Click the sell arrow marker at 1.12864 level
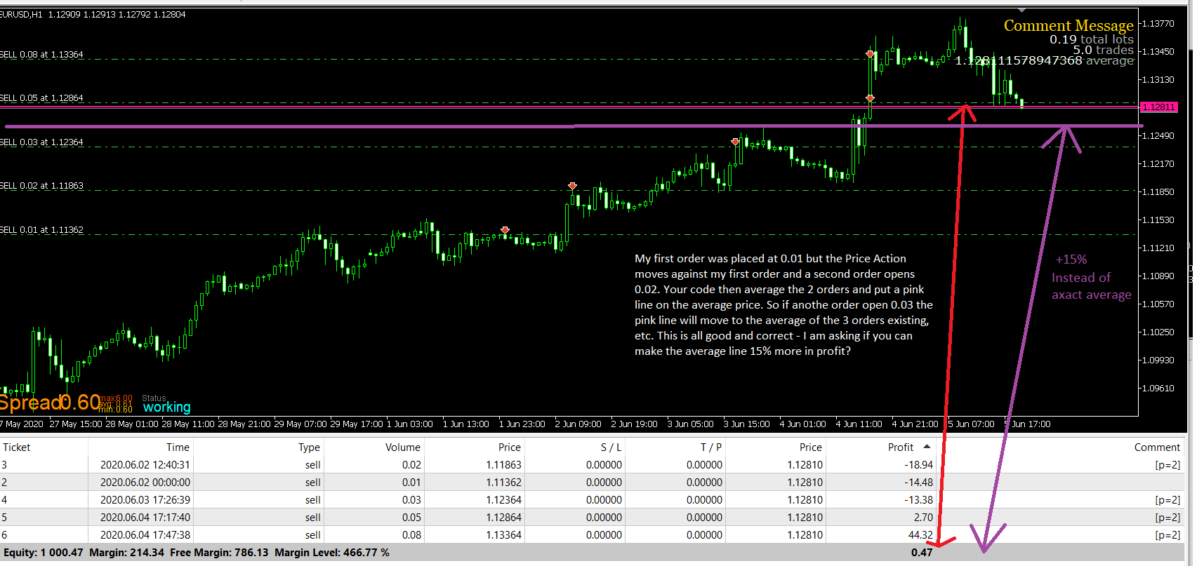 point(871,98)
